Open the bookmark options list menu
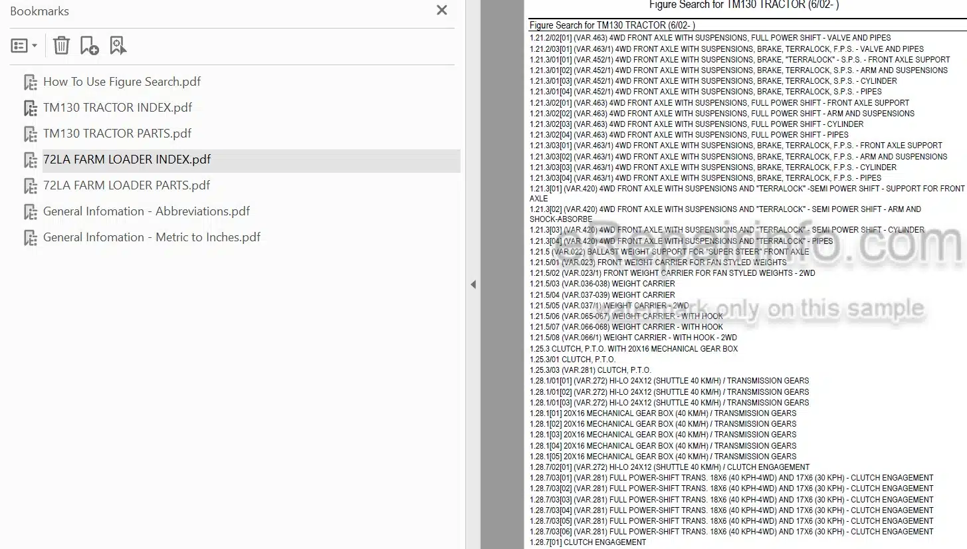Screen dimensions: 967x549 24,46
